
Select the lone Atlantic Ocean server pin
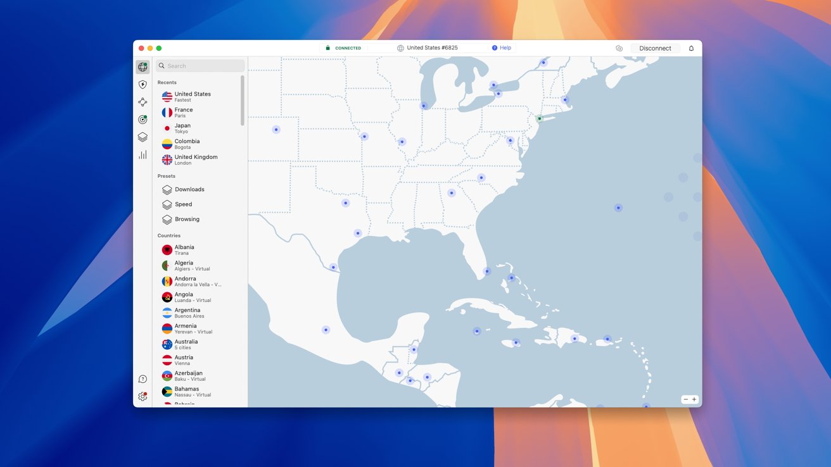618,208
